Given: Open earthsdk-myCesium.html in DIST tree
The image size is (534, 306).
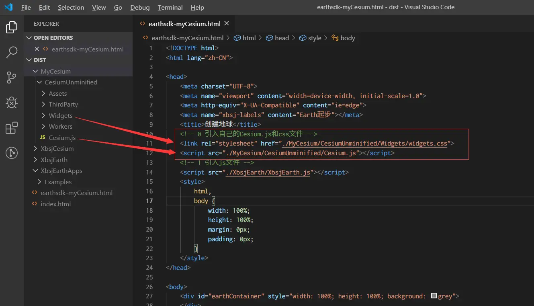Looking at the screenshot, I should (x=78, y=193).
